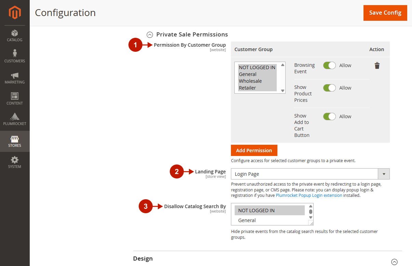
Task: Open the Marketing sidebar section
Action: pyautogui.click(x=15, y=78)
